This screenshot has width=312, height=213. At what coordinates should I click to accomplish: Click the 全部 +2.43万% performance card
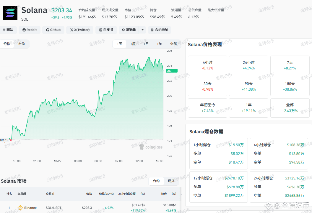click(x=290, y=108)
